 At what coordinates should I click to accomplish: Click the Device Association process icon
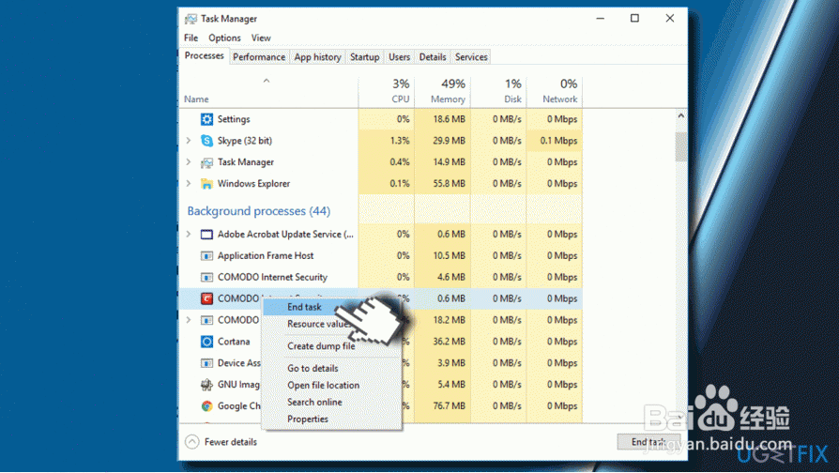coord(206,363)
